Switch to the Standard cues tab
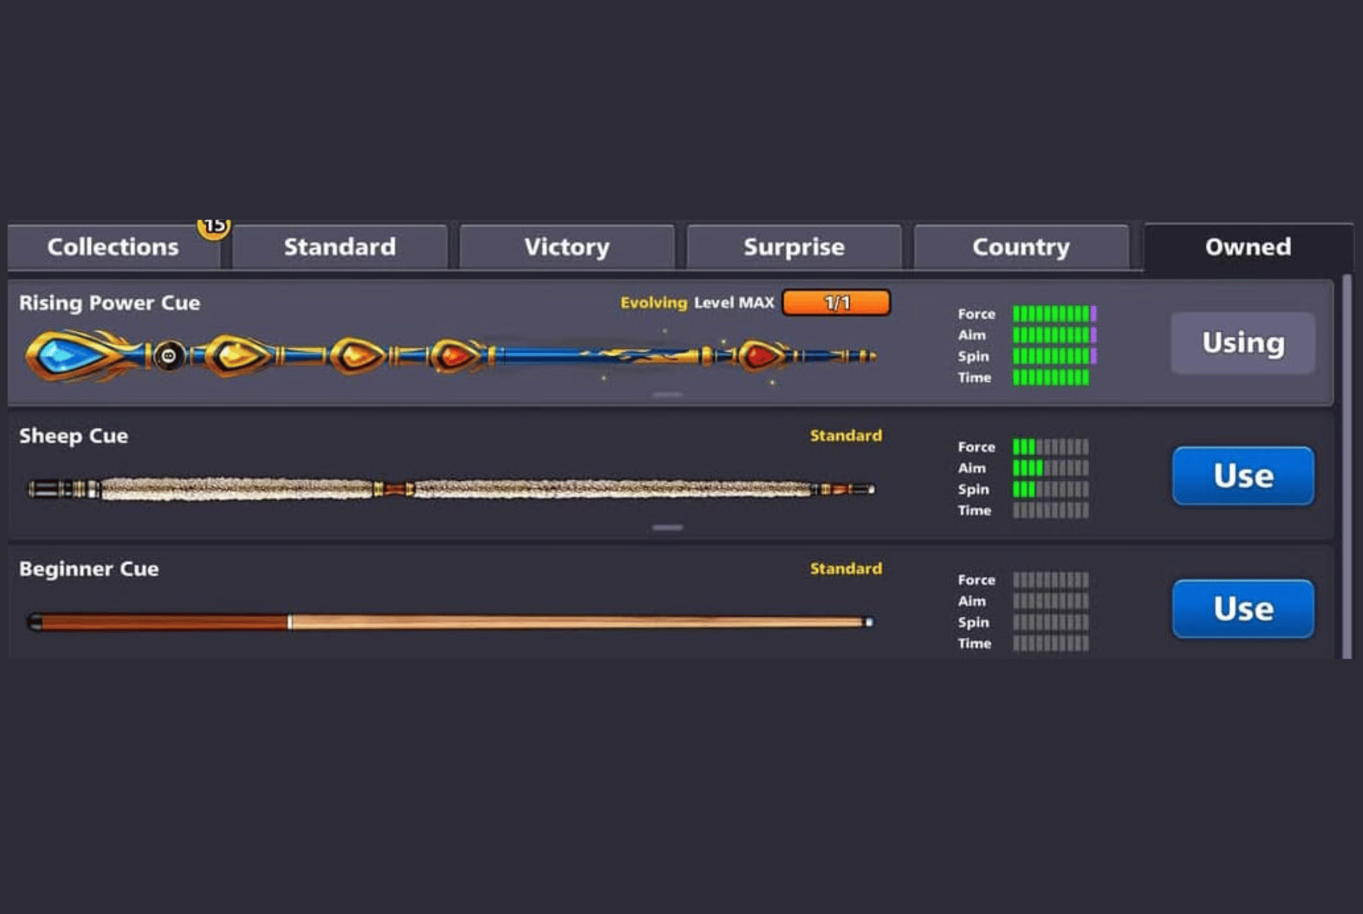 pyautogui.click(x=339, y=247)
